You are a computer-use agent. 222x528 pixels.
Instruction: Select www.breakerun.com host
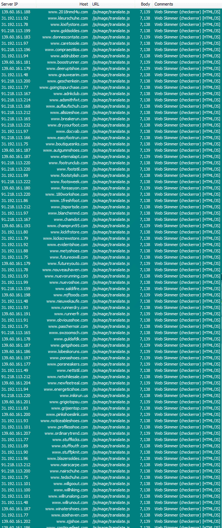tap(69, 119)
